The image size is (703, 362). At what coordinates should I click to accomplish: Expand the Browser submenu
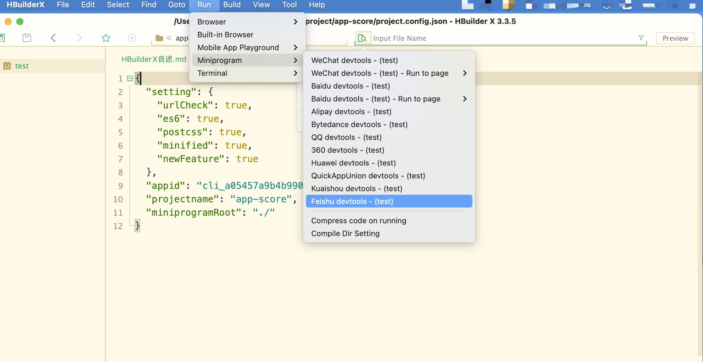pos(211,22)
